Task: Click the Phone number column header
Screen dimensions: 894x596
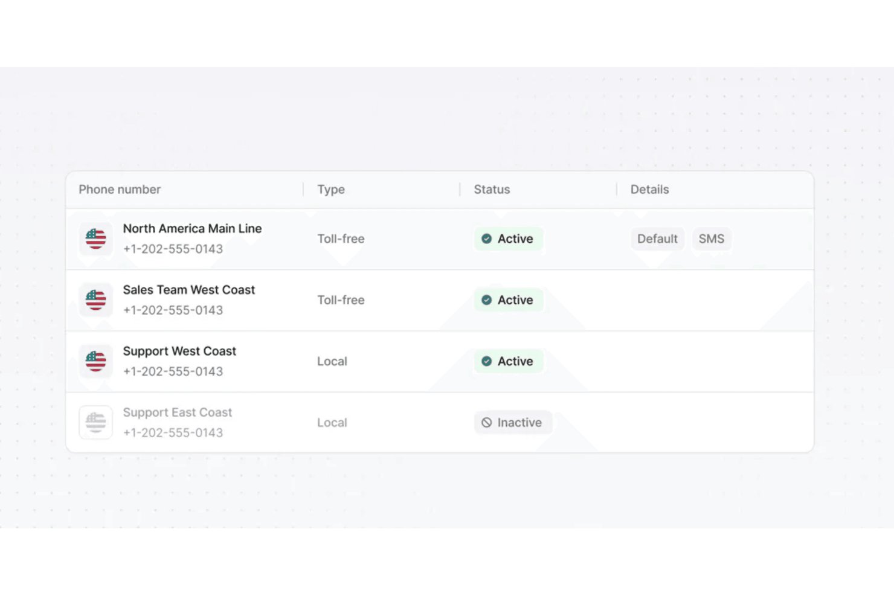Action: point(120,190)
